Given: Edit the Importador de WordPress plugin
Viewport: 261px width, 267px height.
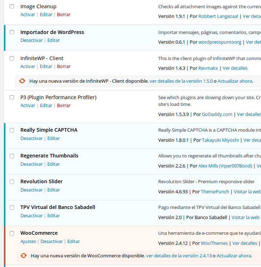Looking at the screenshot, I should [x=53, y=40].
